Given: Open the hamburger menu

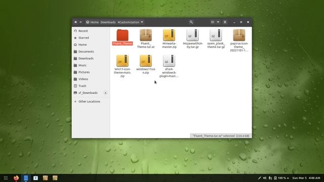Looking at the screenshot, I should (x=225, y=22).
